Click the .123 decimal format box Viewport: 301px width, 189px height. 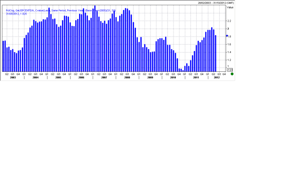tap(230, 70)
